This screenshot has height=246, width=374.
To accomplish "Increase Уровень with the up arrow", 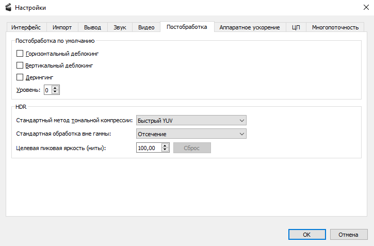I will tap(55, 88).
